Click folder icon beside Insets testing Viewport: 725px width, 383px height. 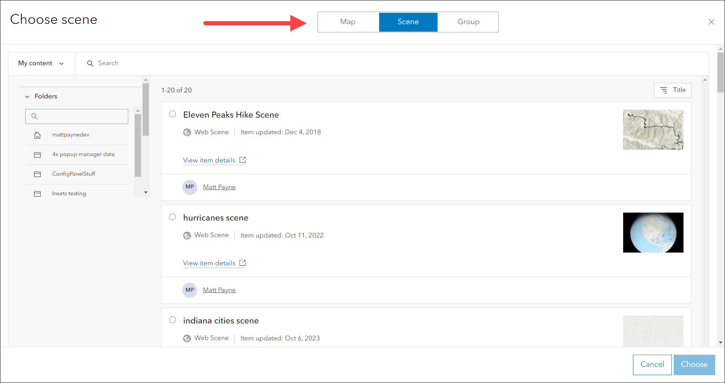pyautogui.click(x=37, y=194)
